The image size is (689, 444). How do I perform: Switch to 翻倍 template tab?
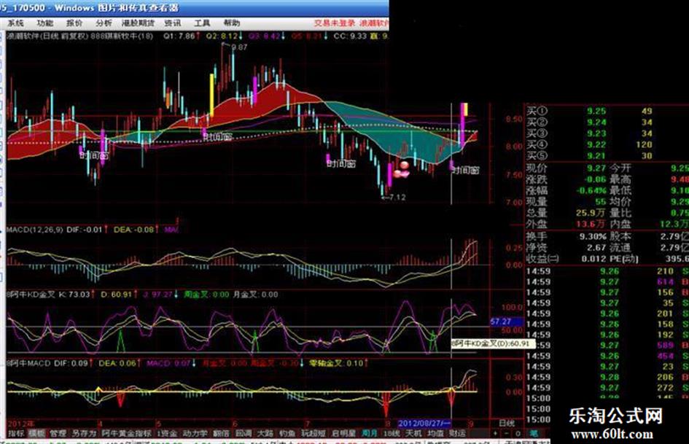coord(221,433)
